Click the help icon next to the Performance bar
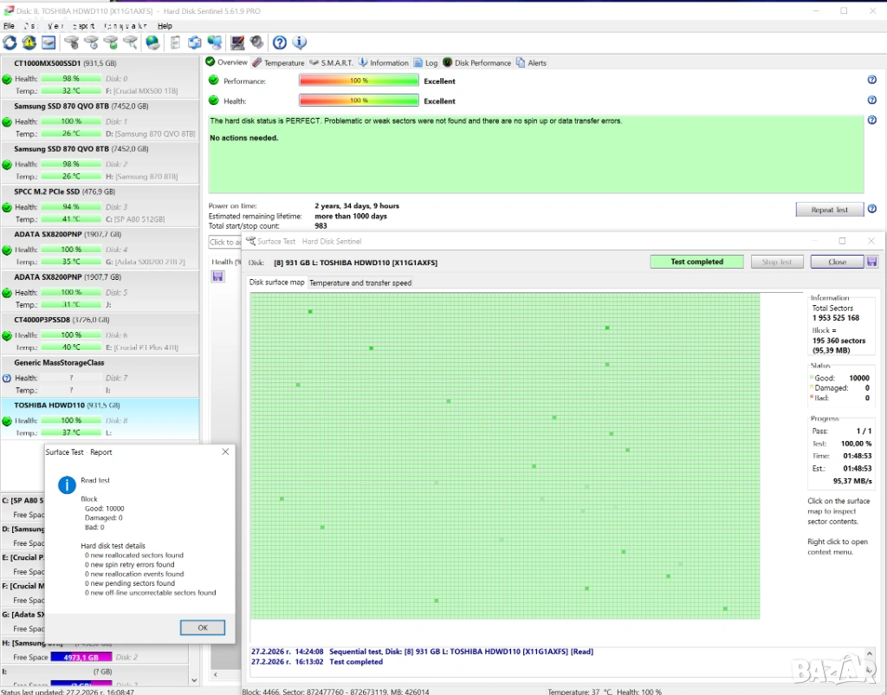This screenshot has width=887, height=695. coord(871,80)
